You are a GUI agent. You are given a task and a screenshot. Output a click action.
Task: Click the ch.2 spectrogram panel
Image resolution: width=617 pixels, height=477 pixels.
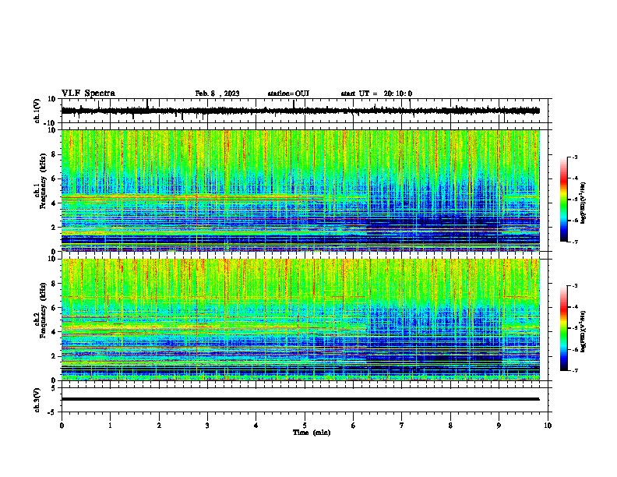click(x=301, y=320)
